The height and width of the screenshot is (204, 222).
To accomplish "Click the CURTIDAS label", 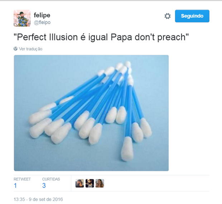I will [51, 179].
